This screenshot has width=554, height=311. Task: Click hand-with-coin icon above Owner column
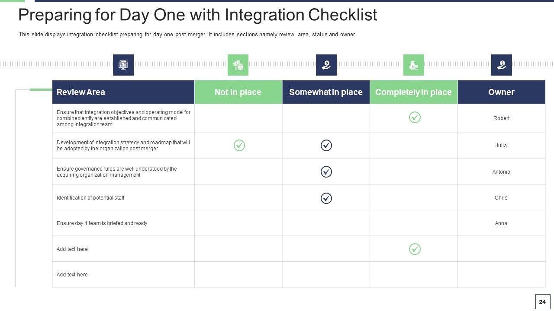pyautogui.click(x=502, y=65)
